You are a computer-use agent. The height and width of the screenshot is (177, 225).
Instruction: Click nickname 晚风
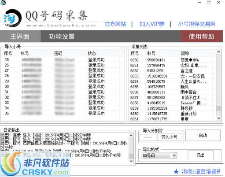pyautogui.click(x=184, y=87)
